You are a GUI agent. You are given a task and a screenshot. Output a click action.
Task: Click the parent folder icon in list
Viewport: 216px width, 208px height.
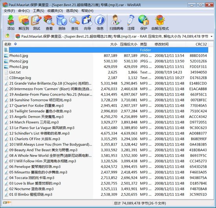pyautogui.click(x=6, y=50)
